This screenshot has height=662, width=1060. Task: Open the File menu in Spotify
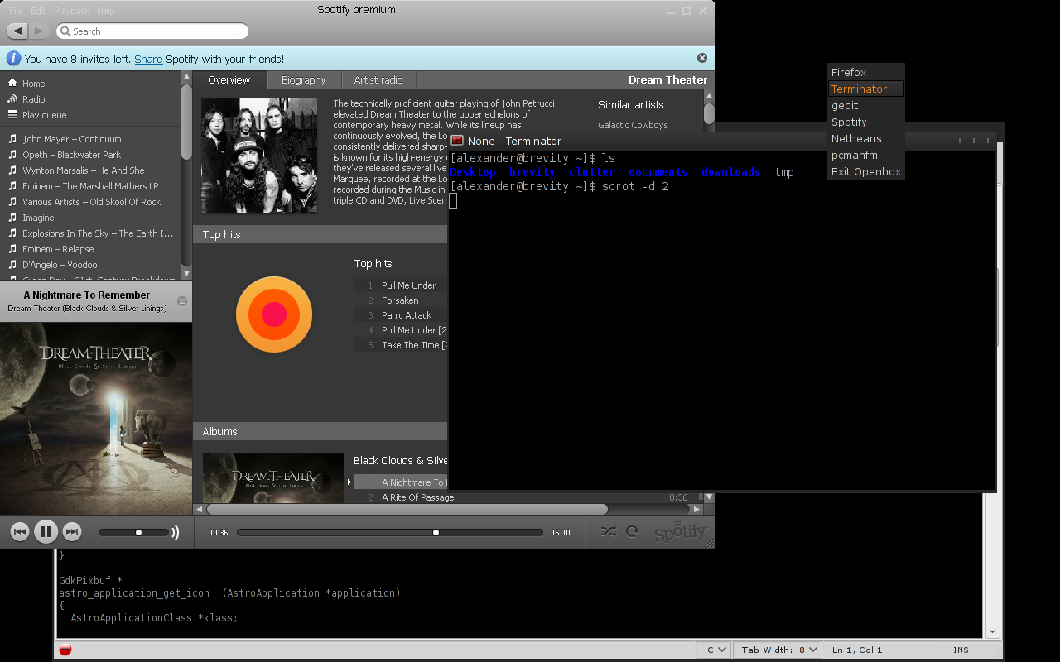click(x=16, y=11)
